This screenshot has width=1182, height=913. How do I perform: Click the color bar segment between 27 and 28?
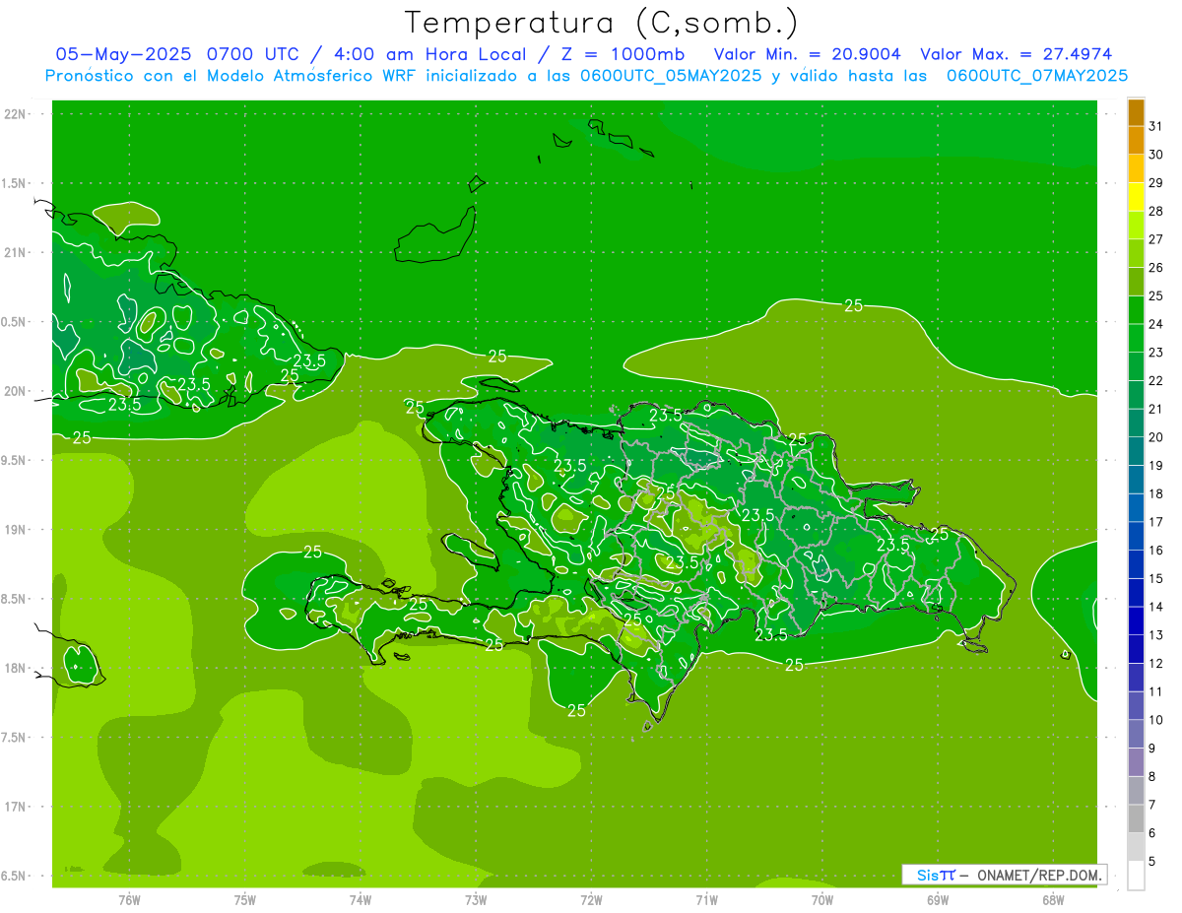point(1136,226)
